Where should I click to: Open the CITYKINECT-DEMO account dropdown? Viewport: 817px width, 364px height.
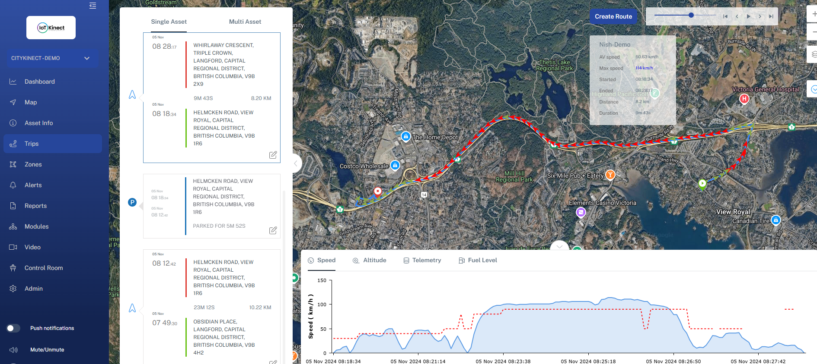(51, 58)
